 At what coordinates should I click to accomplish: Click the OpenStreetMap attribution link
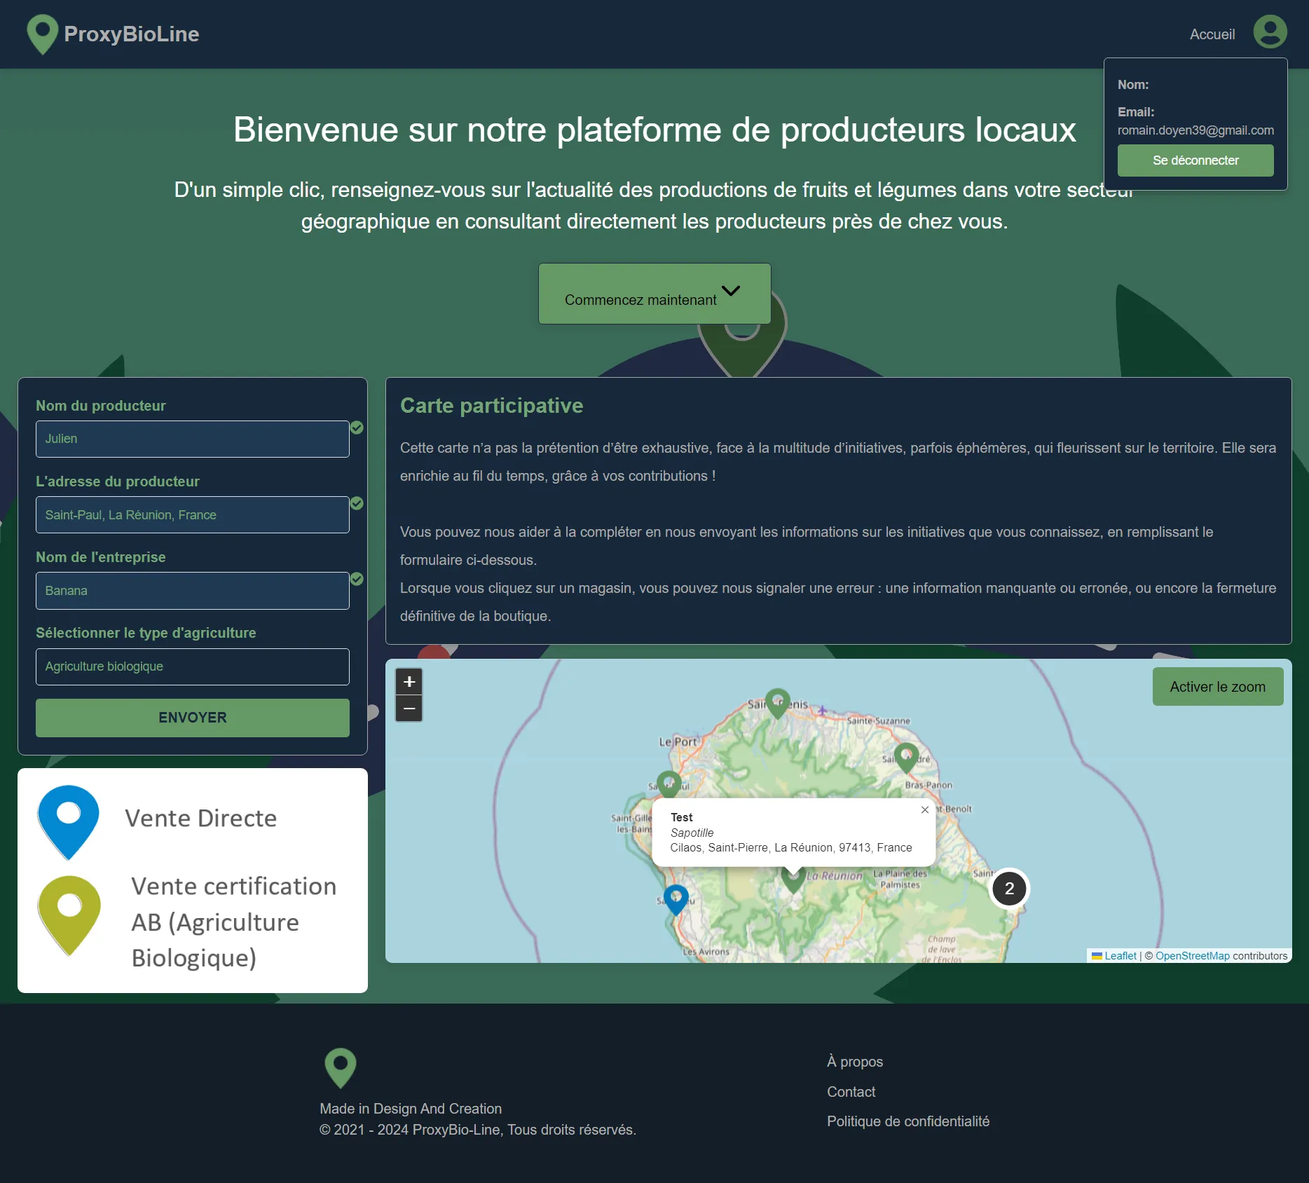pyautogui.click(x=1192, y=956)
